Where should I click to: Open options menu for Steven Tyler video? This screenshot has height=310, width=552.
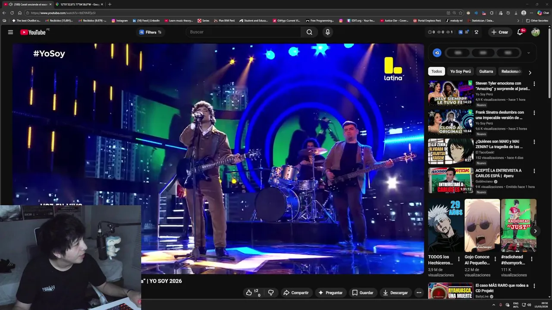(x=534, y=84)
